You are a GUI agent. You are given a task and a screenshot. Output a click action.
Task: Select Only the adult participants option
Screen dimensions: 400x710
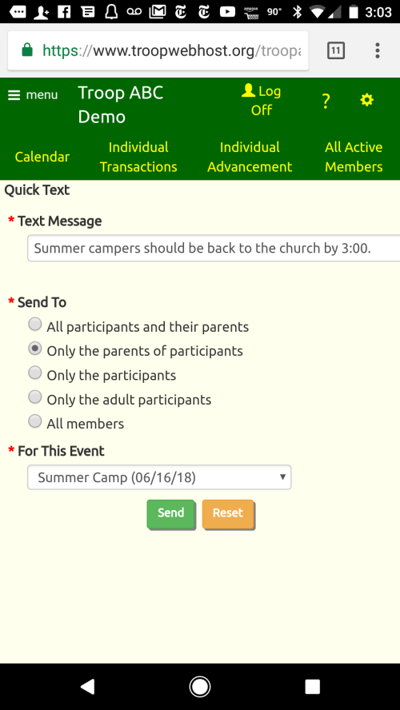click(35, 397)
